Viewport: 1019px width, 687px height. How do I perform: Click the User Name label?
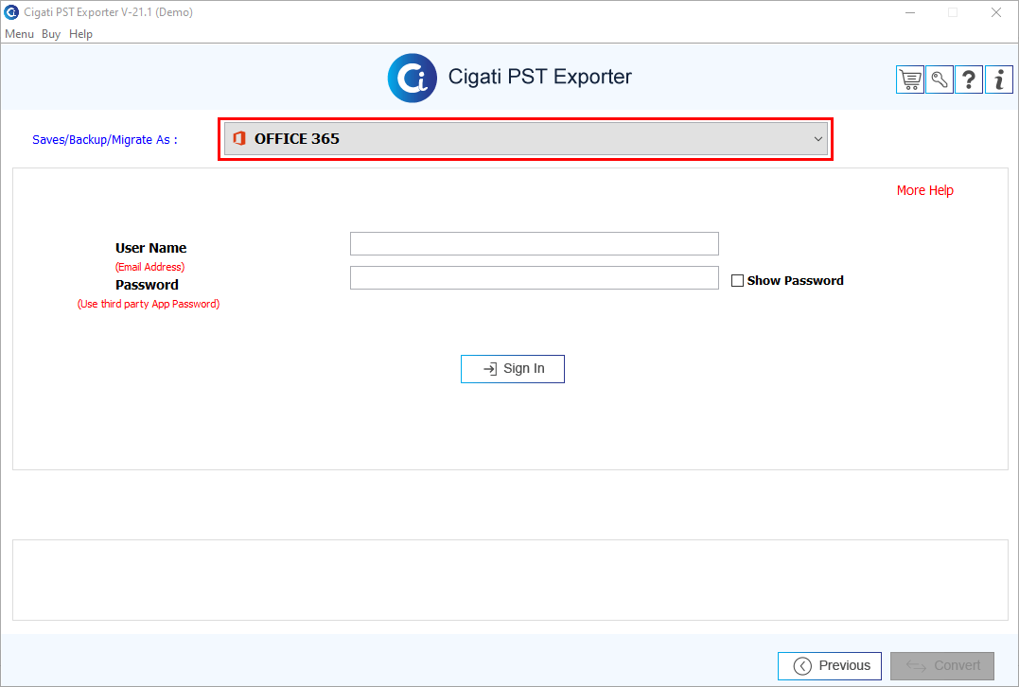coord(150,248)
